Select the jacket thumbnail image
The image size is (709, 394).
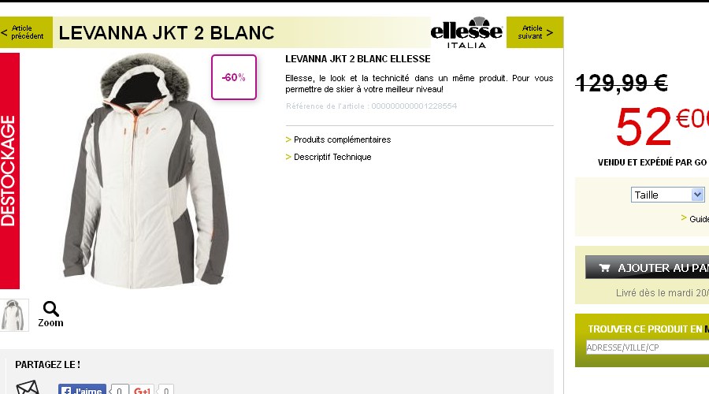coord(13,315)
